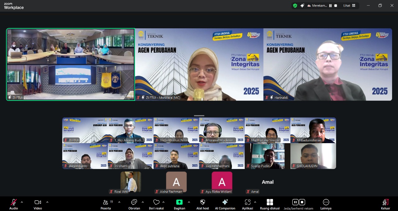Expand the video options arrow beside Video
The image size is (398, 211).
(x=47, y=202)
